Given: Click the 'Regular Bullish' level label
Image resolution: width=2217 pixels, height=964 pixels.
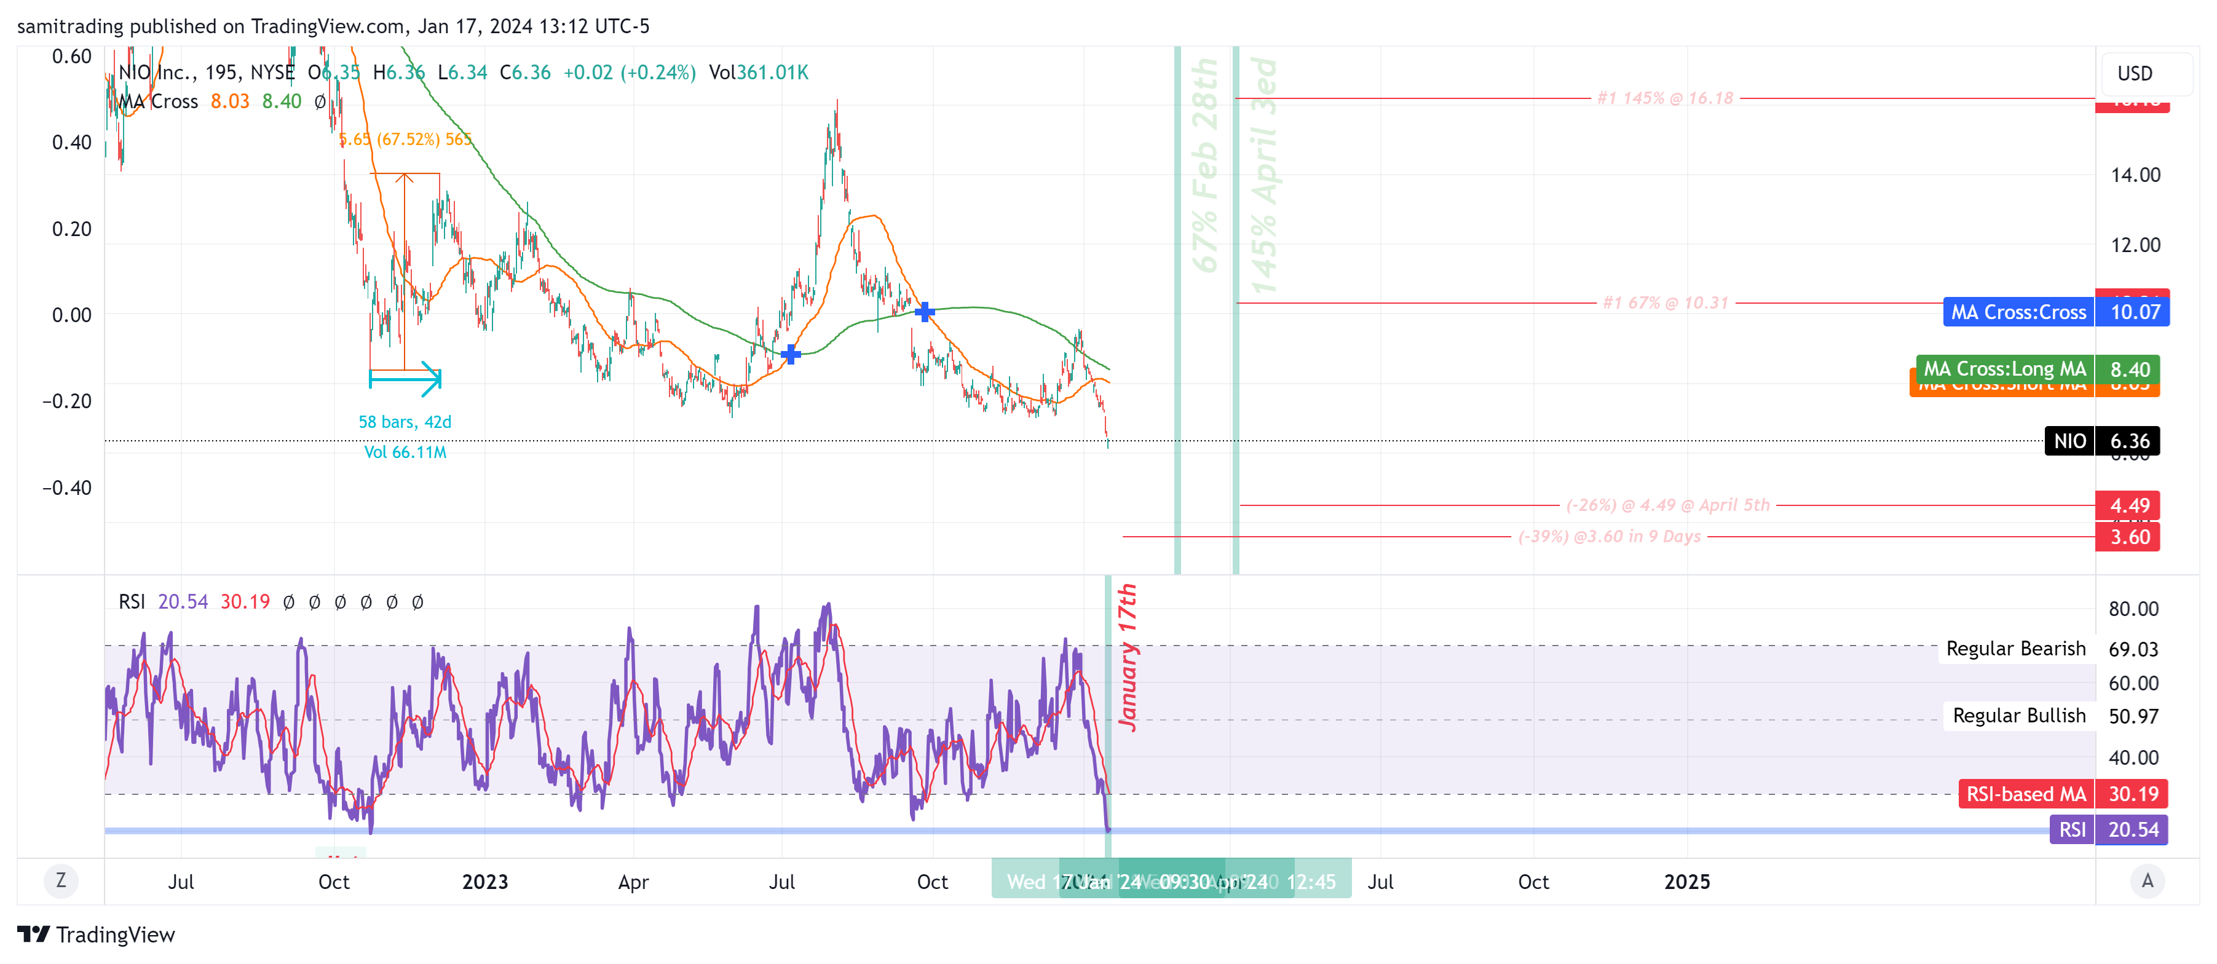Looking at the screenshot, I should coord(2019,715).
